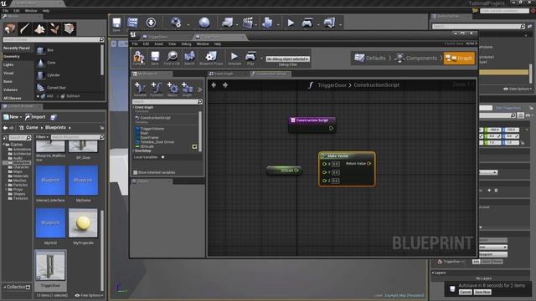
Task: Select the Graph mode button
Action: (459, 58)
